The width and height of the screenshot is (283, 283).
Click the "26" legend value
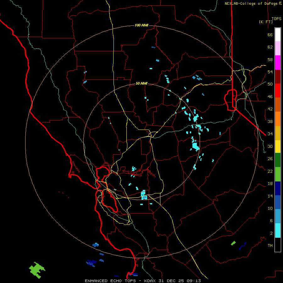click(270, 159)
